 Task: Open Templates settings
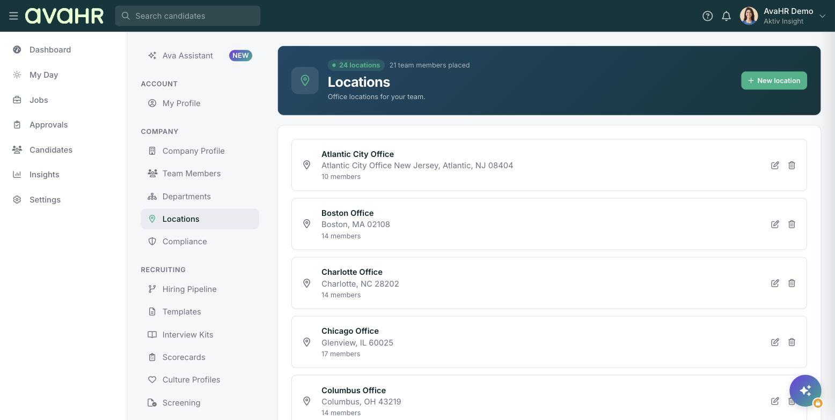click(200, 312)
